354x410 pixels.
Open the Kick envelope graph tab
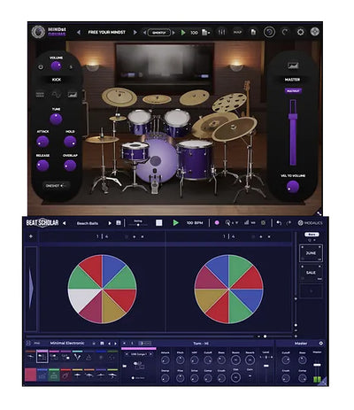(x=73, y=95)
